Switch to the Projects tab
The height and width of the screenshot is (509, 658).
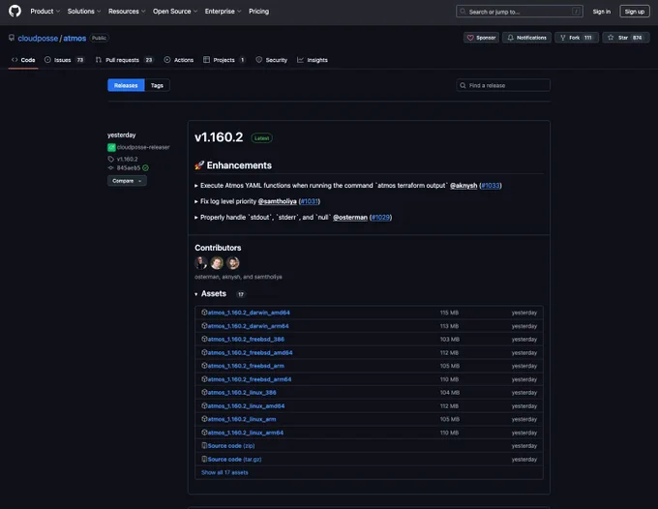pyautogui.click(x=224, y=60)
